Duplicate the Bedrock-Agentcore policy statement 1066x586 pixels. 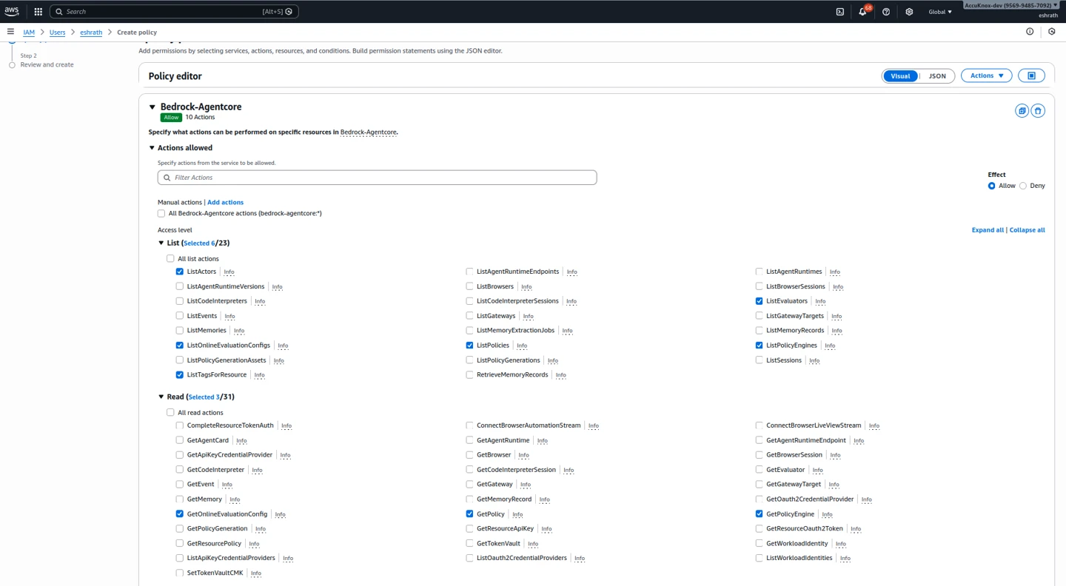pos(1022,110)
